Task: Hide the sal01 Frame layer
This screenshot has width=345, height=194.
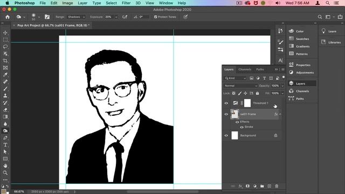Action: [226, 114]
